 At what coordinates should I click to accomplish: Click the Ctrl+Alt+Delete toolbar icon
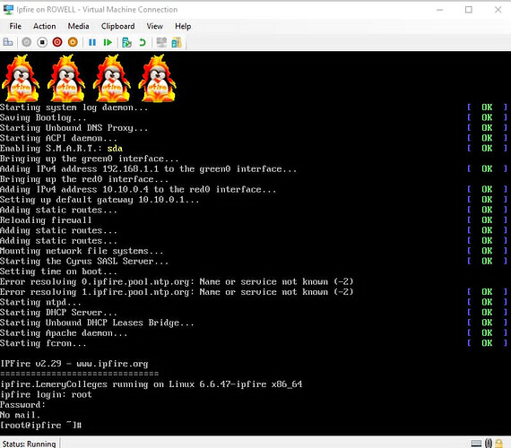click(x=8, y=42)
